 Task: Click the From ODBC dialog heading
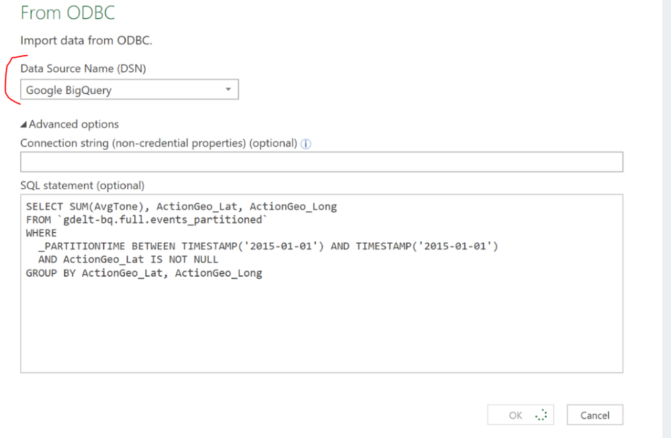[x=68, y=12]
